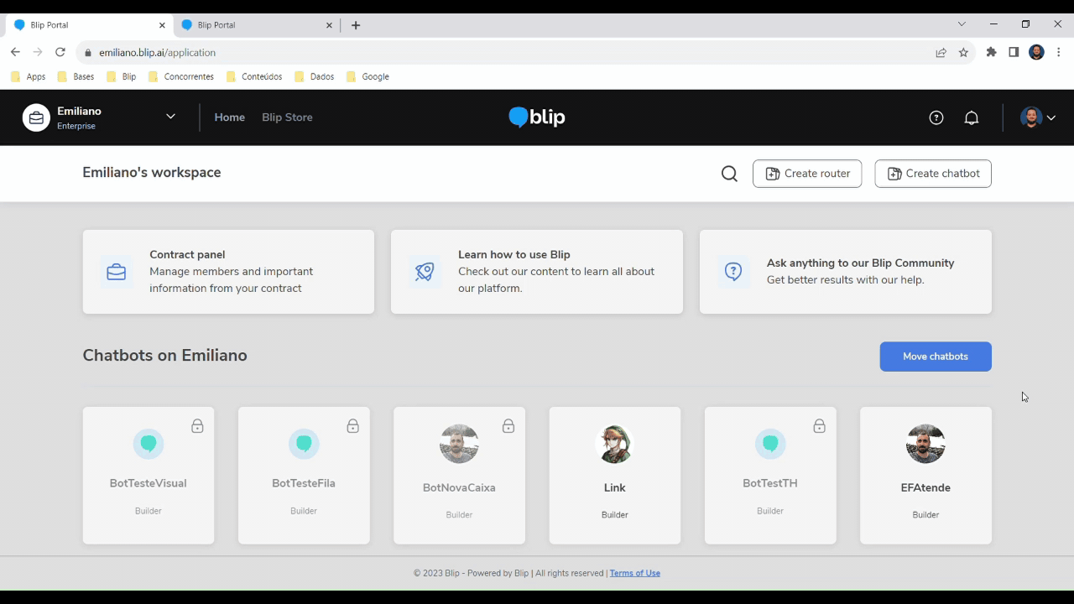The height and width of the screenshot is (604, 1074).
Task: Go to the Blip Store menu
Action: point(287,117)
